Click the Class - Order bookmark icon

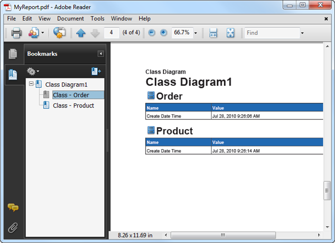[46, 94]
